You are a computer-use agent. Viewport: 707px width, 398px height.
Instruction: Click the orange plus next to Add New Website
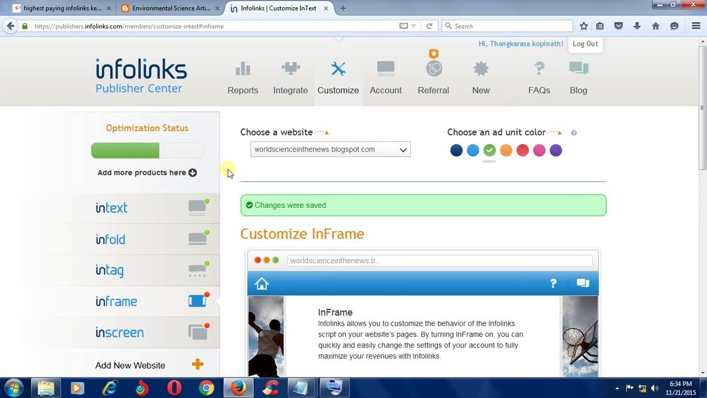pyautogui.click(x=198, y=364)
